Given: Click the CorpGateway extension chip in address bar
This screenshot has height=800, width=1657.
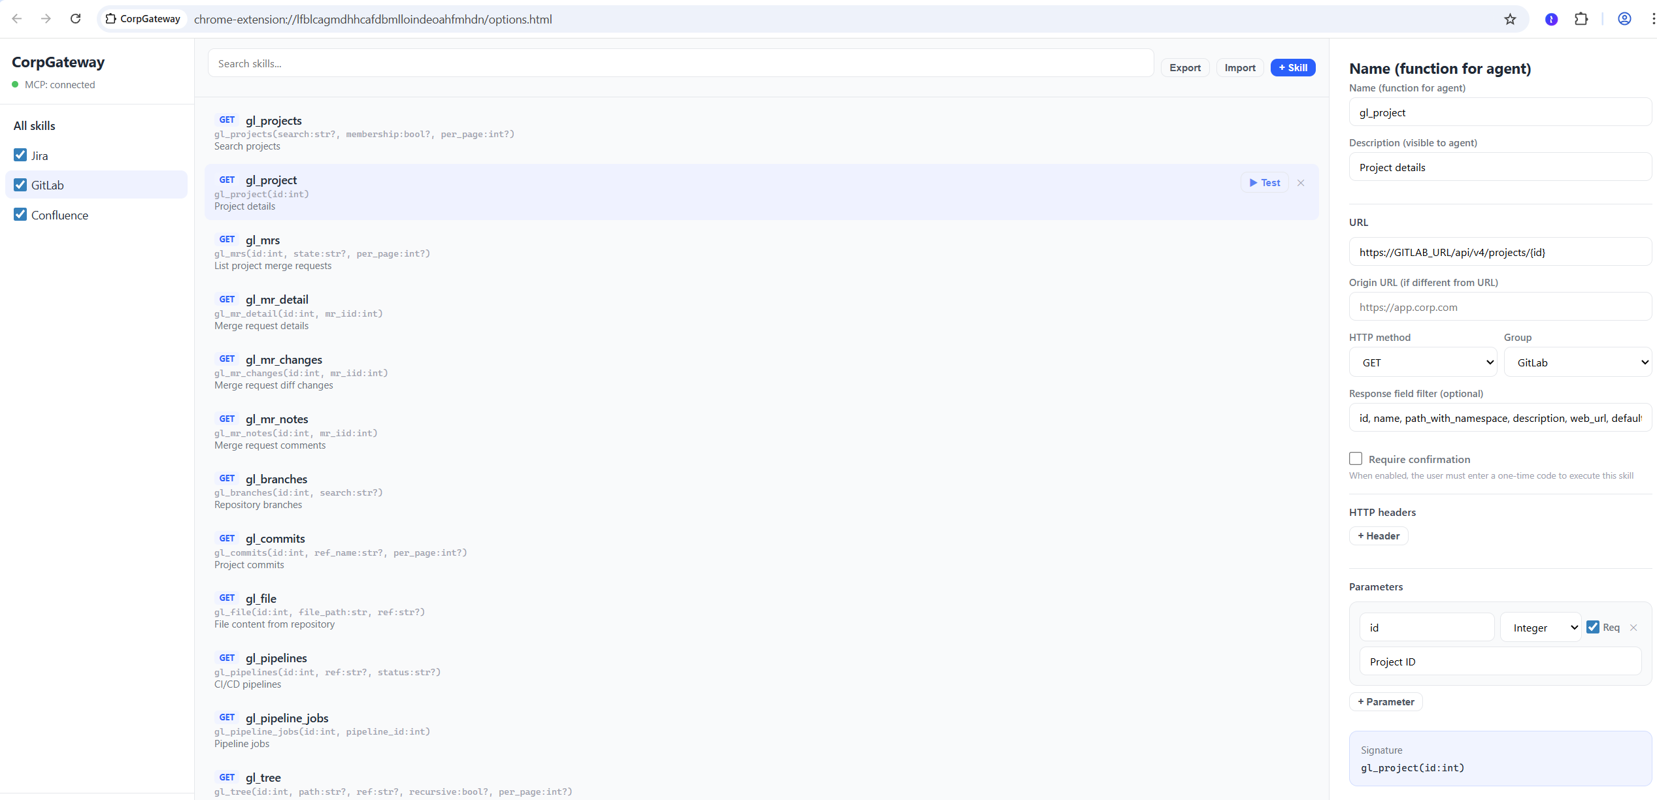Looking at the screenshot, I should pos(143,19).
